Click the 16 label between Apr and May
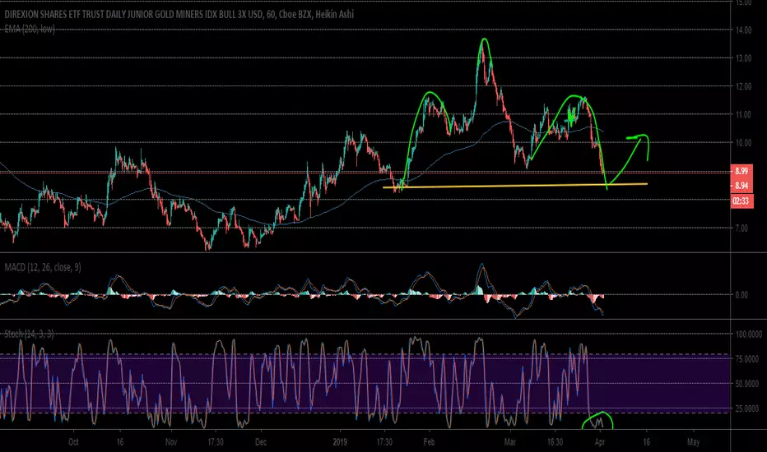Viewport: 767px width, 452px height. pyautogui.click(x=647, y=442)
